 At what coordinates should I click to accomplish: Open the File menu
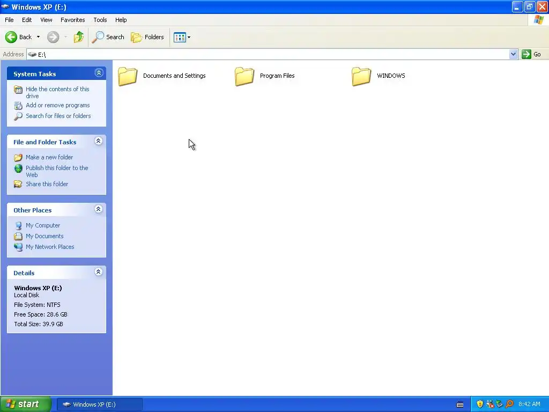(9, 20)
